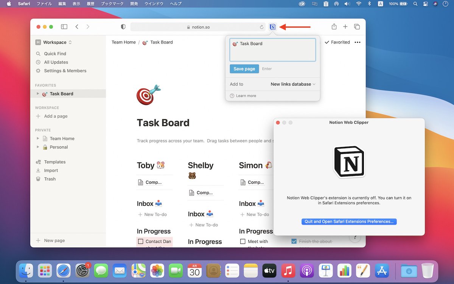This screenshot has height=284, width=454.
Task: Open the help question mark button
Action: (x=354, y=238)
